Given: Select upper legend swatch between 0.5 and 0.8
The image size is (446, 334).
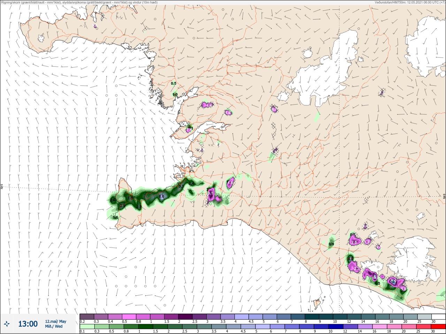Looking at the screenshot, I should 129,317.
